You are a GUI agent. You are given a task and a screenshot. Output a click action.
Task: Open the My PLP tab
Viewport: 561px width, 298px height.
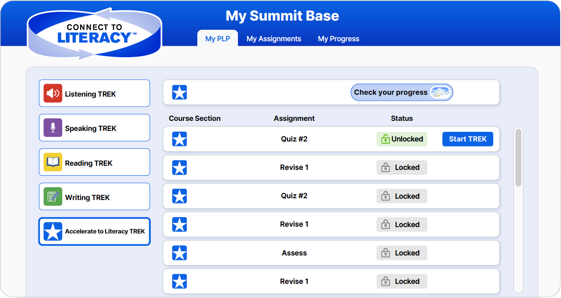218,39
